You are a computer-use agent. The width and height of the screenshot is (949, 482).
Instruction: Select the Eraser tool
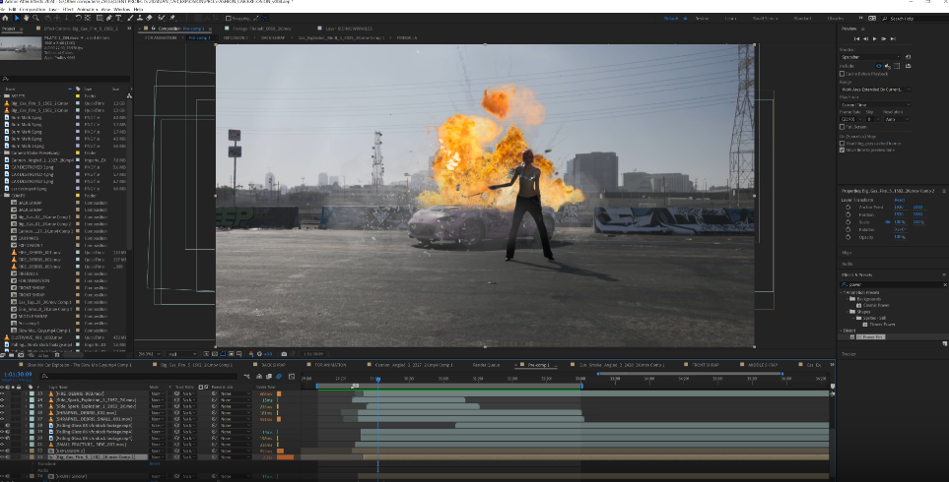pos(149,18)
